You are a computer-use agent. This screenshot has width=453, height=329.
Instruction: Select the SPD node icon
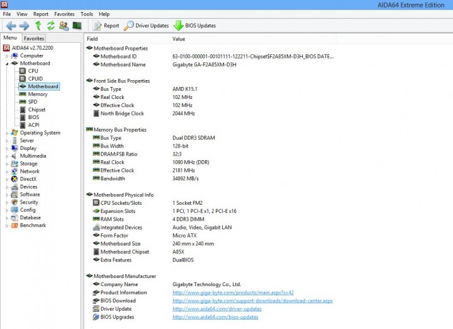click(23, 102)
